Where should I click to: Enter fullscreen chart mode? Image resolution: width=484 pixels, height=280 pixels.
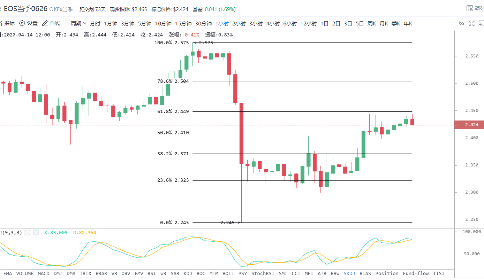coord(472,23)
